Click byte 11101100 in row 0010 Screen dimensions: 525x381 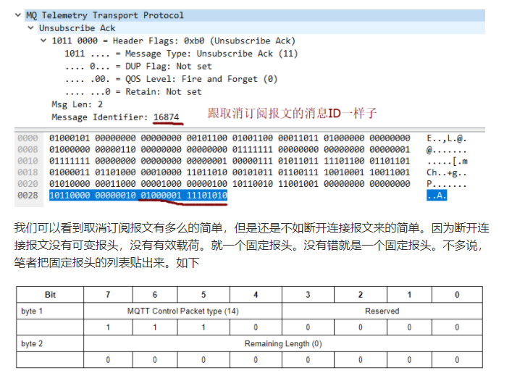(x=344, y=161)
